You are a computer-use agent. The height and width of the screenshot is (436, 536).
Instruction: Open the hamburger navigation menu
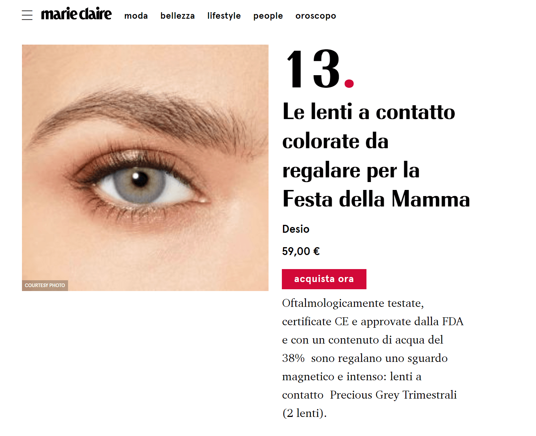point(27,15)
